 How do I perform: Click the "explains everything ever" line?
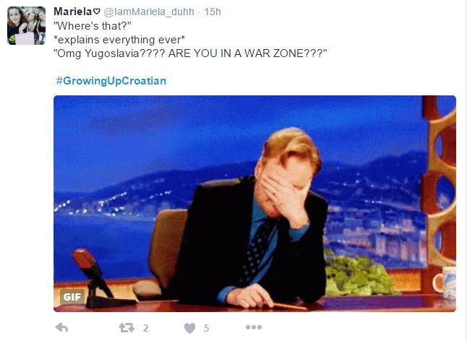pos(119,40)
